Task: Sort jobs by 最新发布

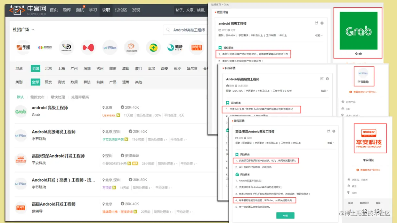Action: 37,97
